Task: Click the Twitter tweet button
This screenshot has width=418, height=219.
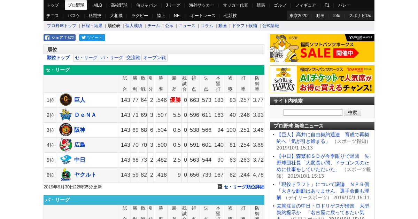Action: [92, 38]
